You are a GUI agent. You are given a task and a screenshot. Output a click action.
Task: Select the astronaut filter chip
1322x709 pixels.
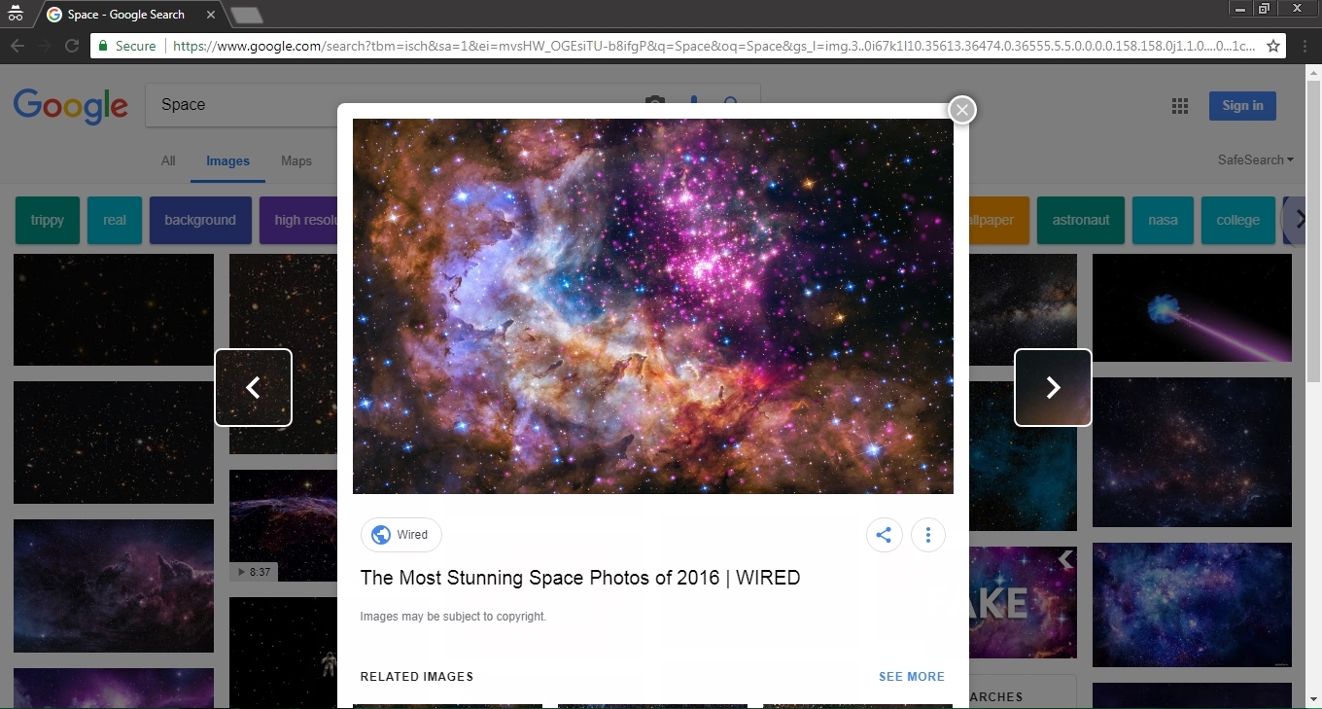point(1081,220)
